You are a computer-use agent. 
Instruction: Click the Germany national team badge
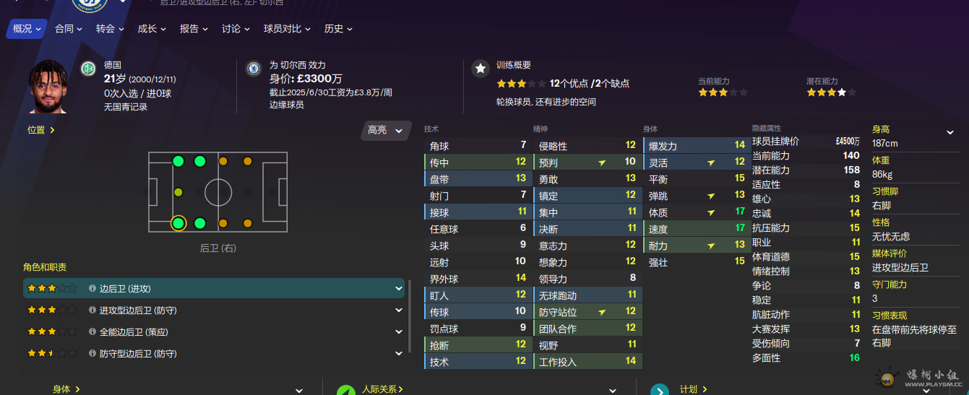tap(88, 69)
